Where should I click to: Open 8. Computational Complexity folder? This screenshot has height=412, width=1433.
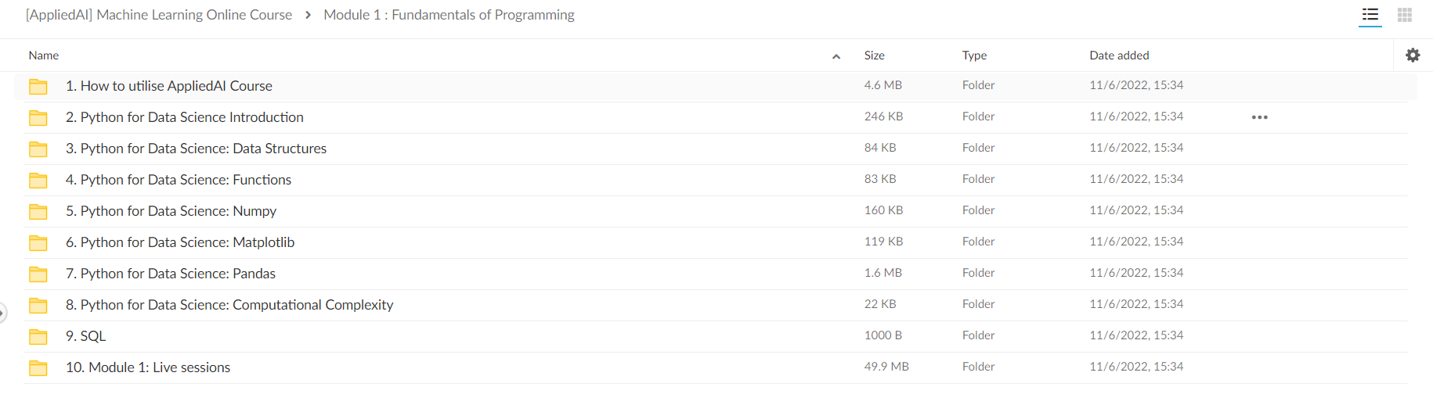point(229,305)
